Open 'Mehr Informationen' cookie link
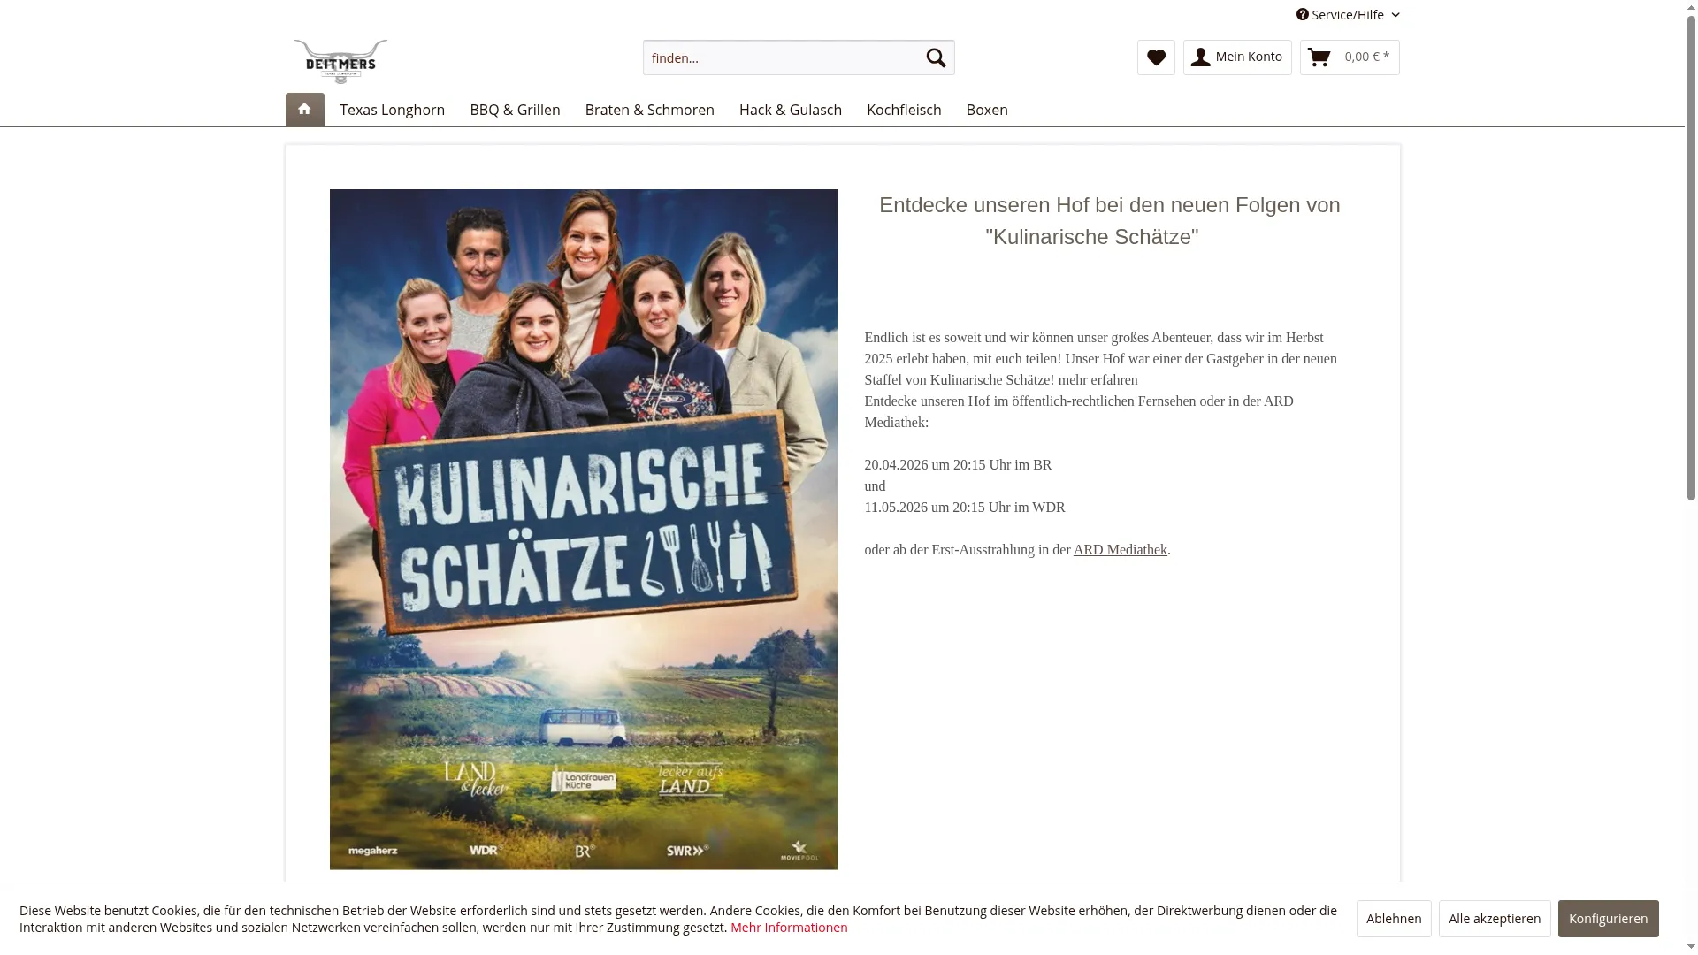 point(789,928)
